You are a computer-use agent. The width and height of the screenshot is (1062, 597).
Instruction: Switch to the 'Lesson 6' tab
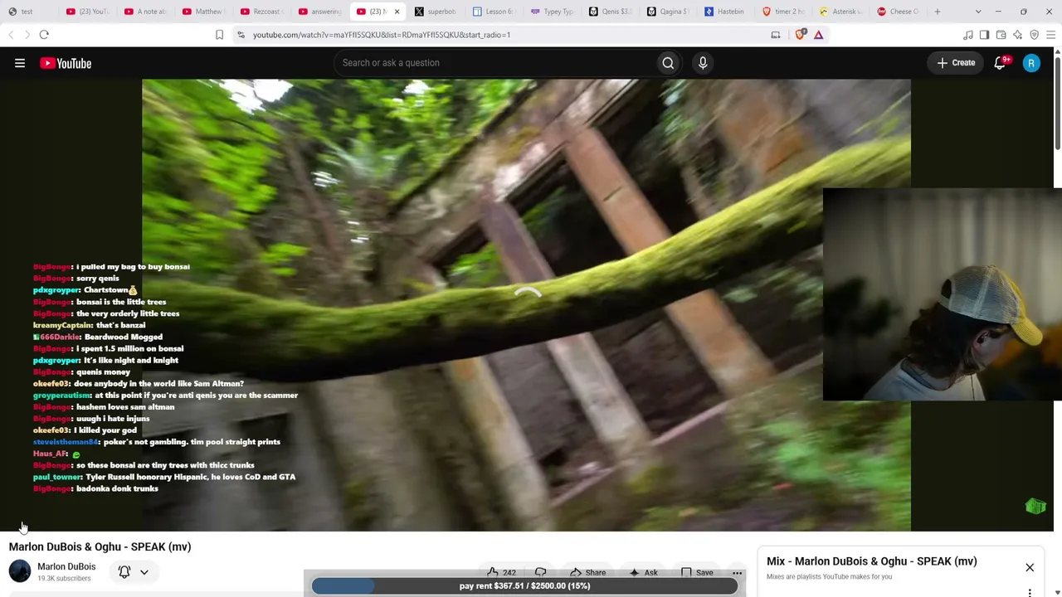tap(494, 12)
